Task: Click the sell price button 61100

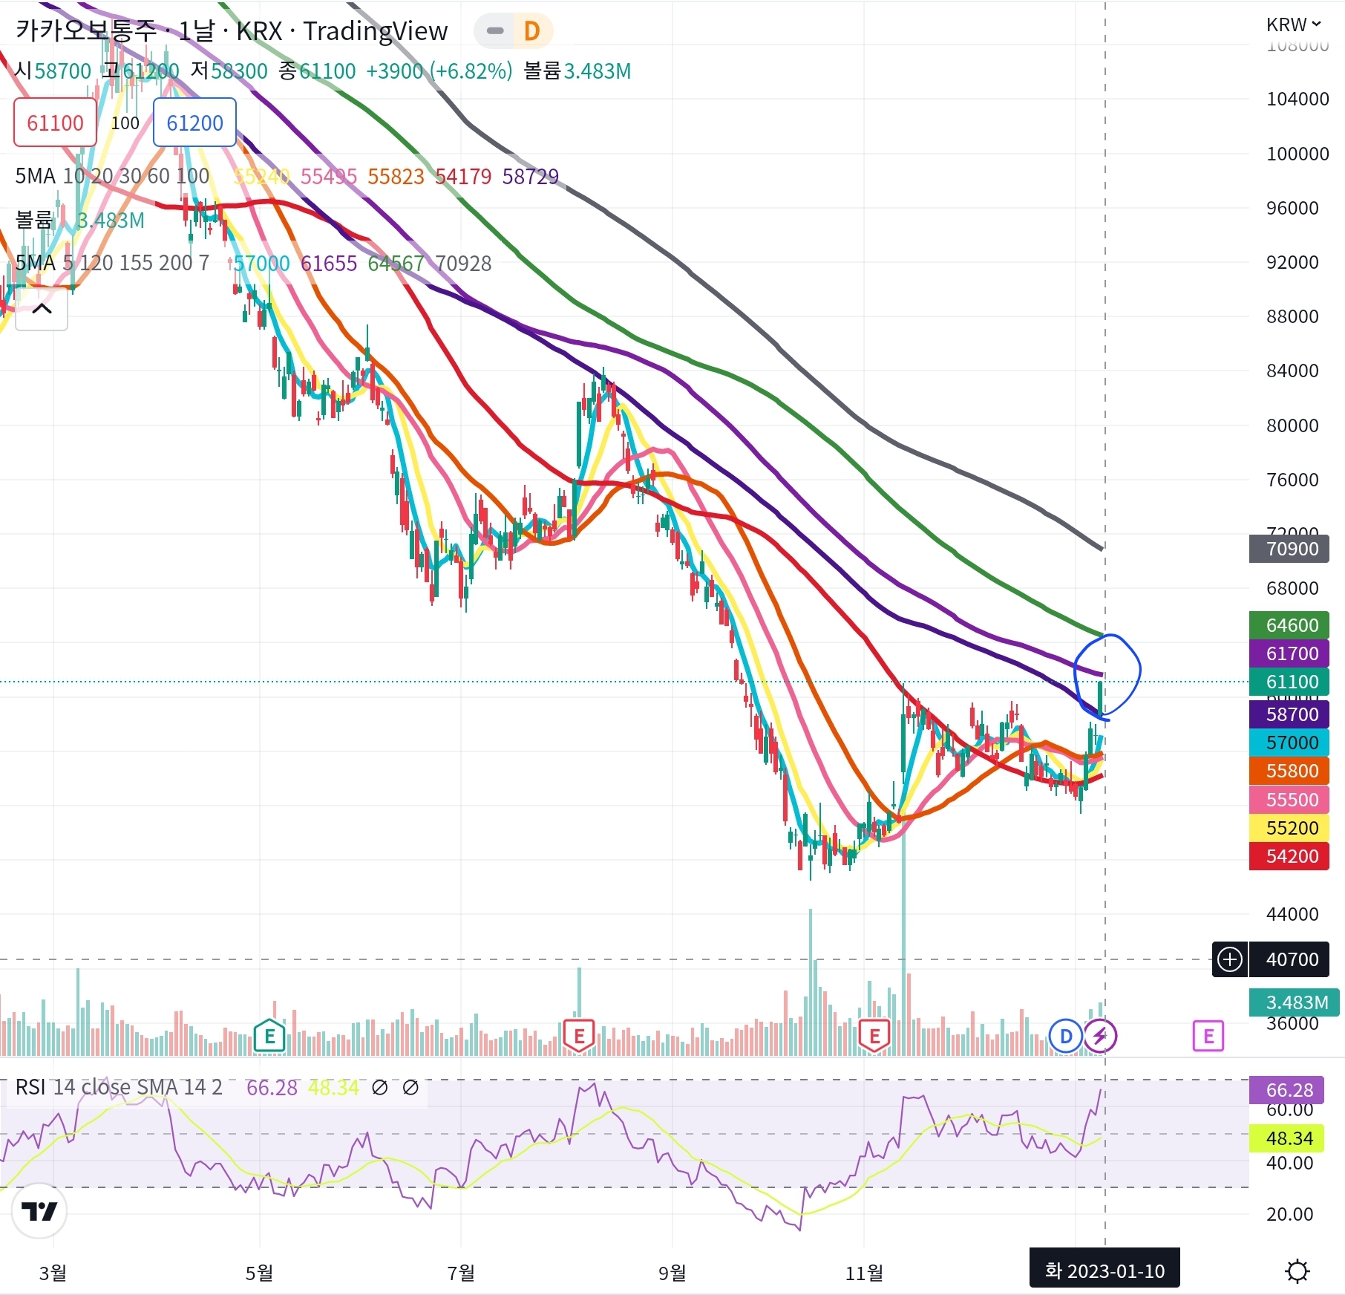Action: click(x=55, y=123)
